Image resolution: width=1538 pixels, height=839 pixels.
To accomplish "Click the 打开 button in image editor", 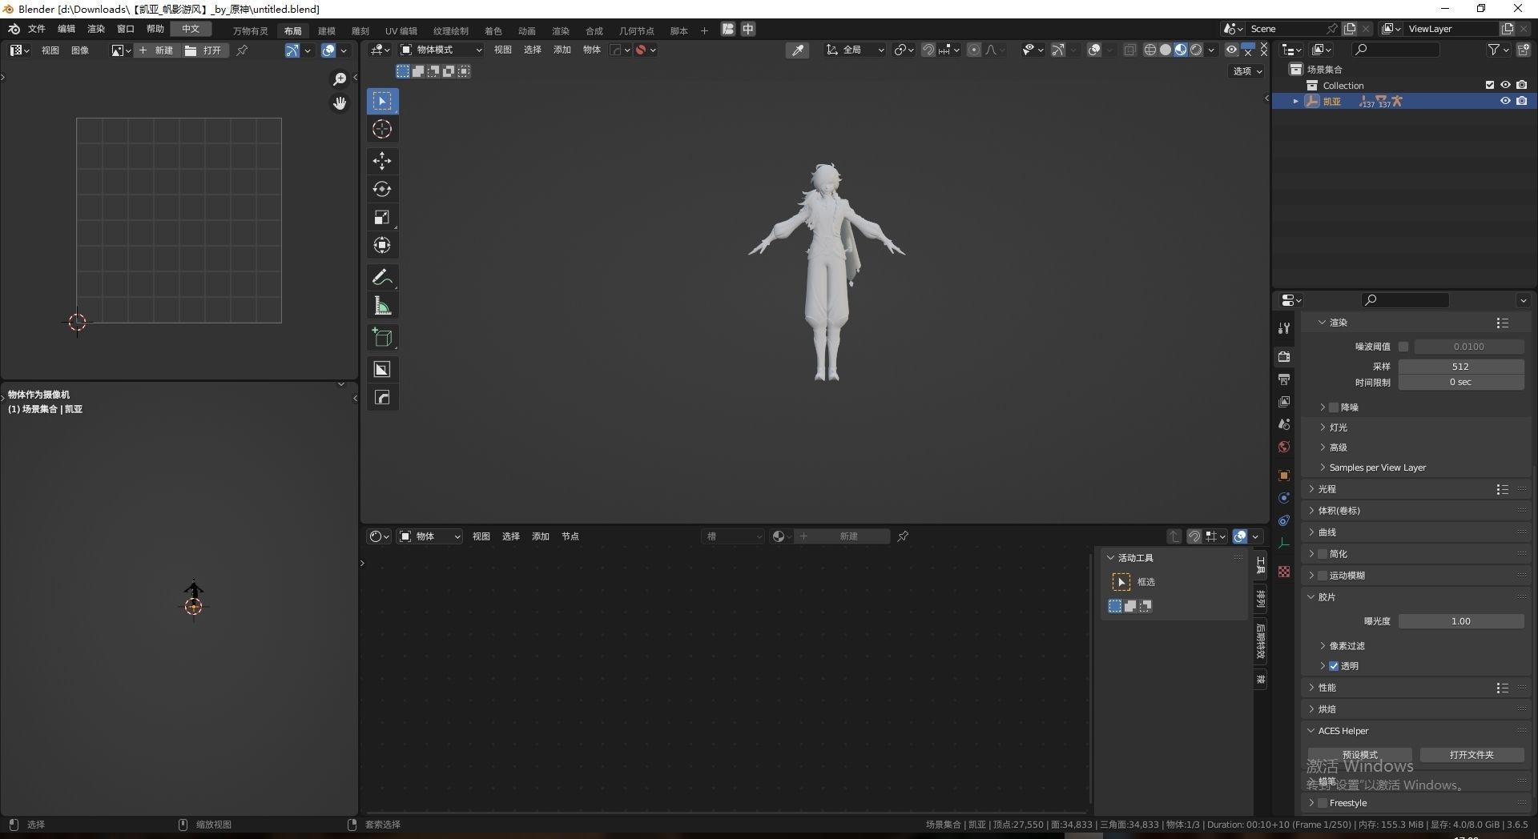I will 205,50.
